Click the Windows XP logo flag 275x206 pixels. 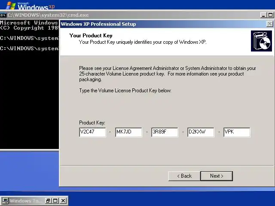(x=11, y=6)
